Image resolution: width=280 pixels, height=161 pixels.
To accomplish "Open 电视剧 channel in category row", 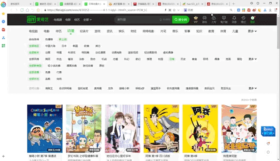I will point(33,31).
